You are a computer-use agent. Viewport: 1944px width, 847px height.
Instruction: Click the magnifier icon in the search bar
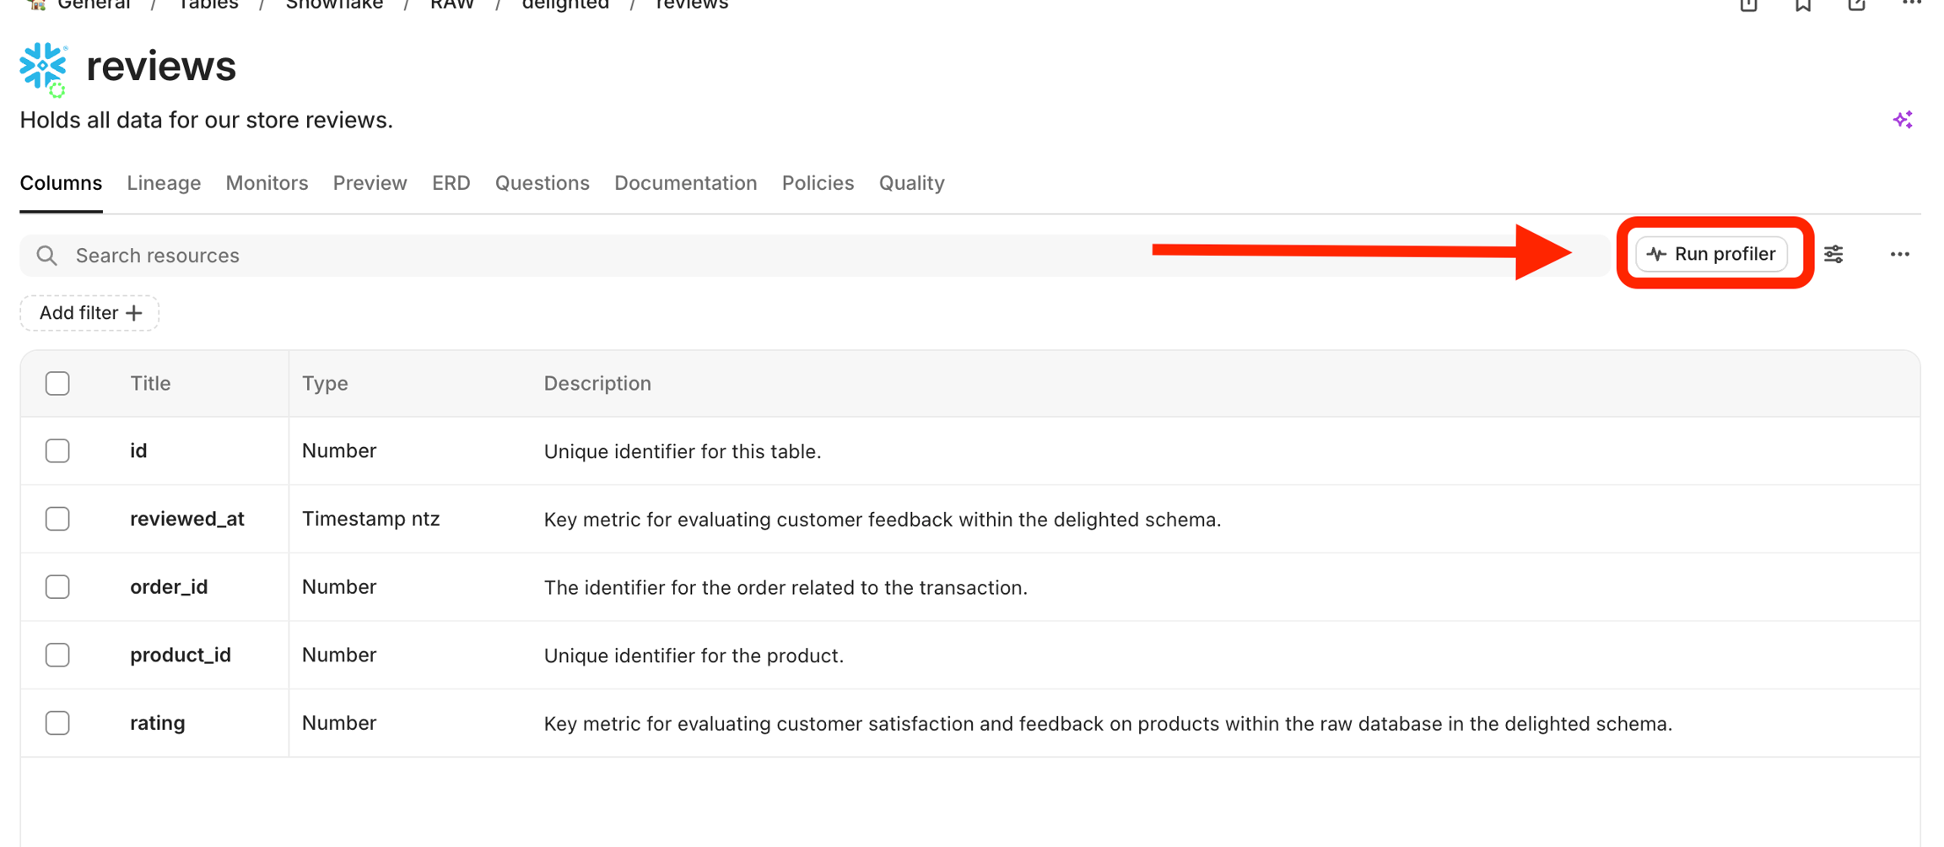(x=47, y=256)
